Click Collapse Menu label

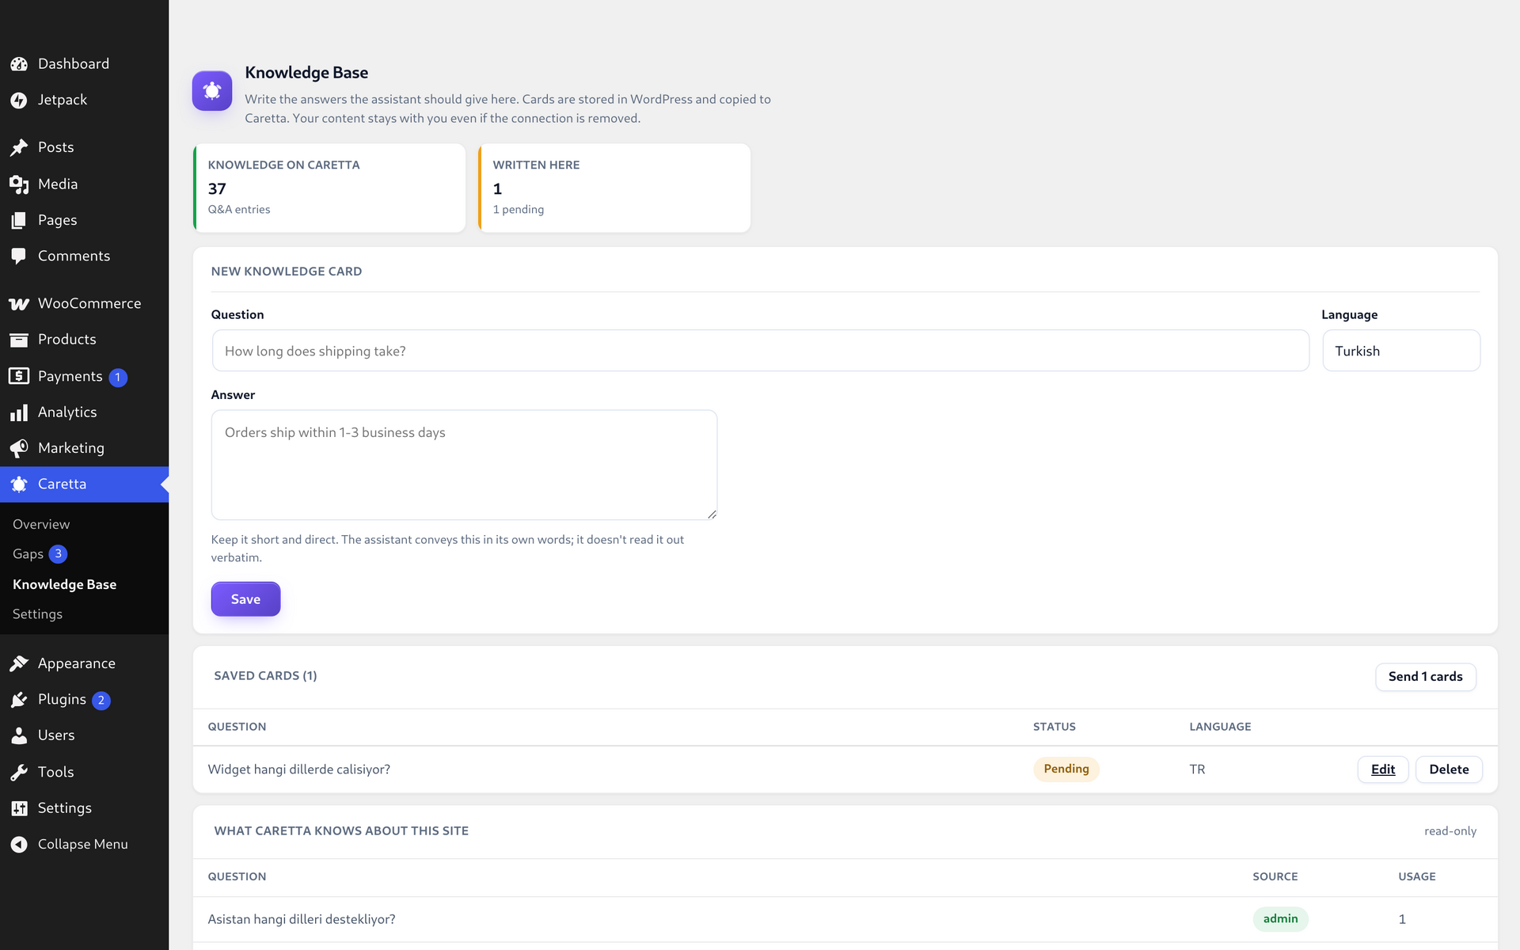[x=83, y=845]
